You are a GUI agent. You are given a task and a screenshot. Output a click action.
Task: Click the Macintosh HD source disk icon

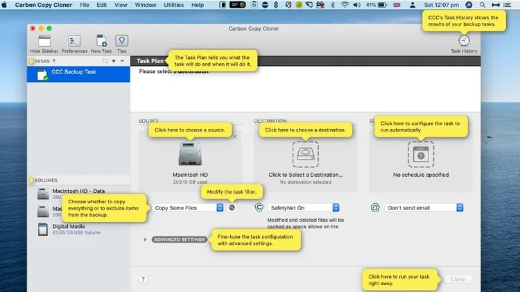tap(190, 154)
